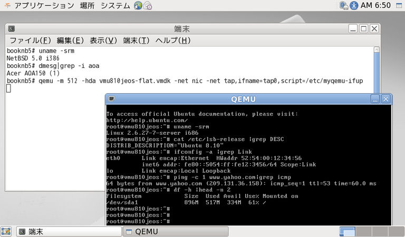
Task: Click the eth0 HWaddr line in QEMU
Action: click(x=204, y=158)
